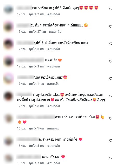
Task: Open likes list showing ถูกใจ 7 คน
Action: [x=36, y=163]
